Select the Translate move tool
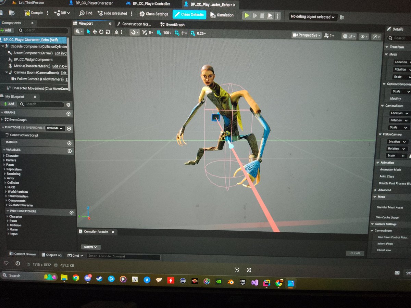Image resolution: width=411 pixels, height=308 pixels. click(x=95, y=32)
